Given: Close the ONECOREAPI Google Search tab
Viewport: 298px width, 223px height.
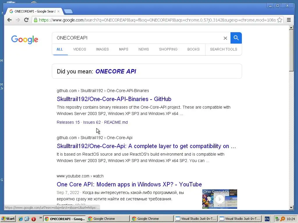Looking at the screenshot, I should 58,11.
